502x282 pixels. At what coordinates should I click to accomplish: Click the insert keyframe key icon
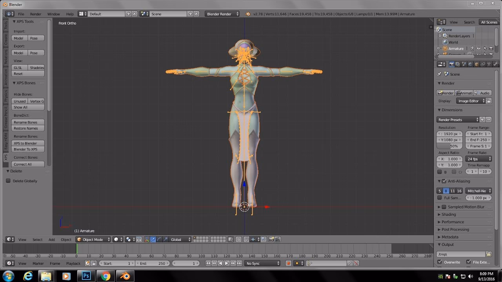pos(349,263)
